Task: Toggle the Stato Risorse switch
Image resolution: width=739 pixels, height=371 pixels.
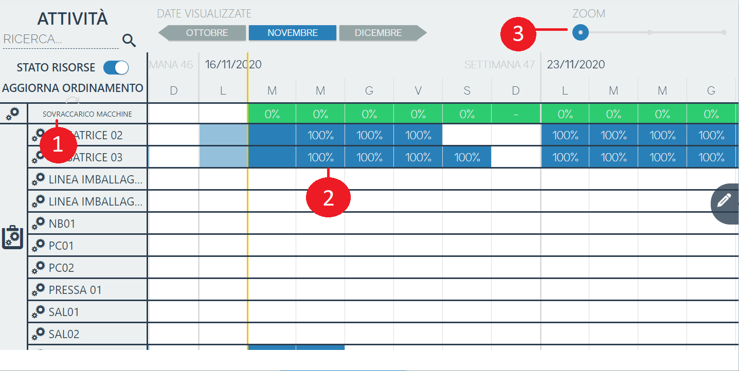Action: 116,68
